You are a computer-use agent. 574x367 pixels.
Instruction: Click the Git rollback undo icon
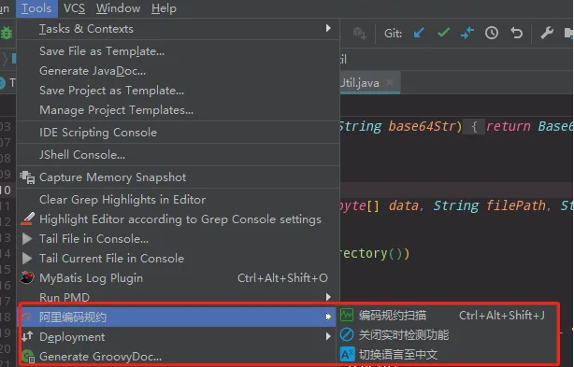point(516,34)
